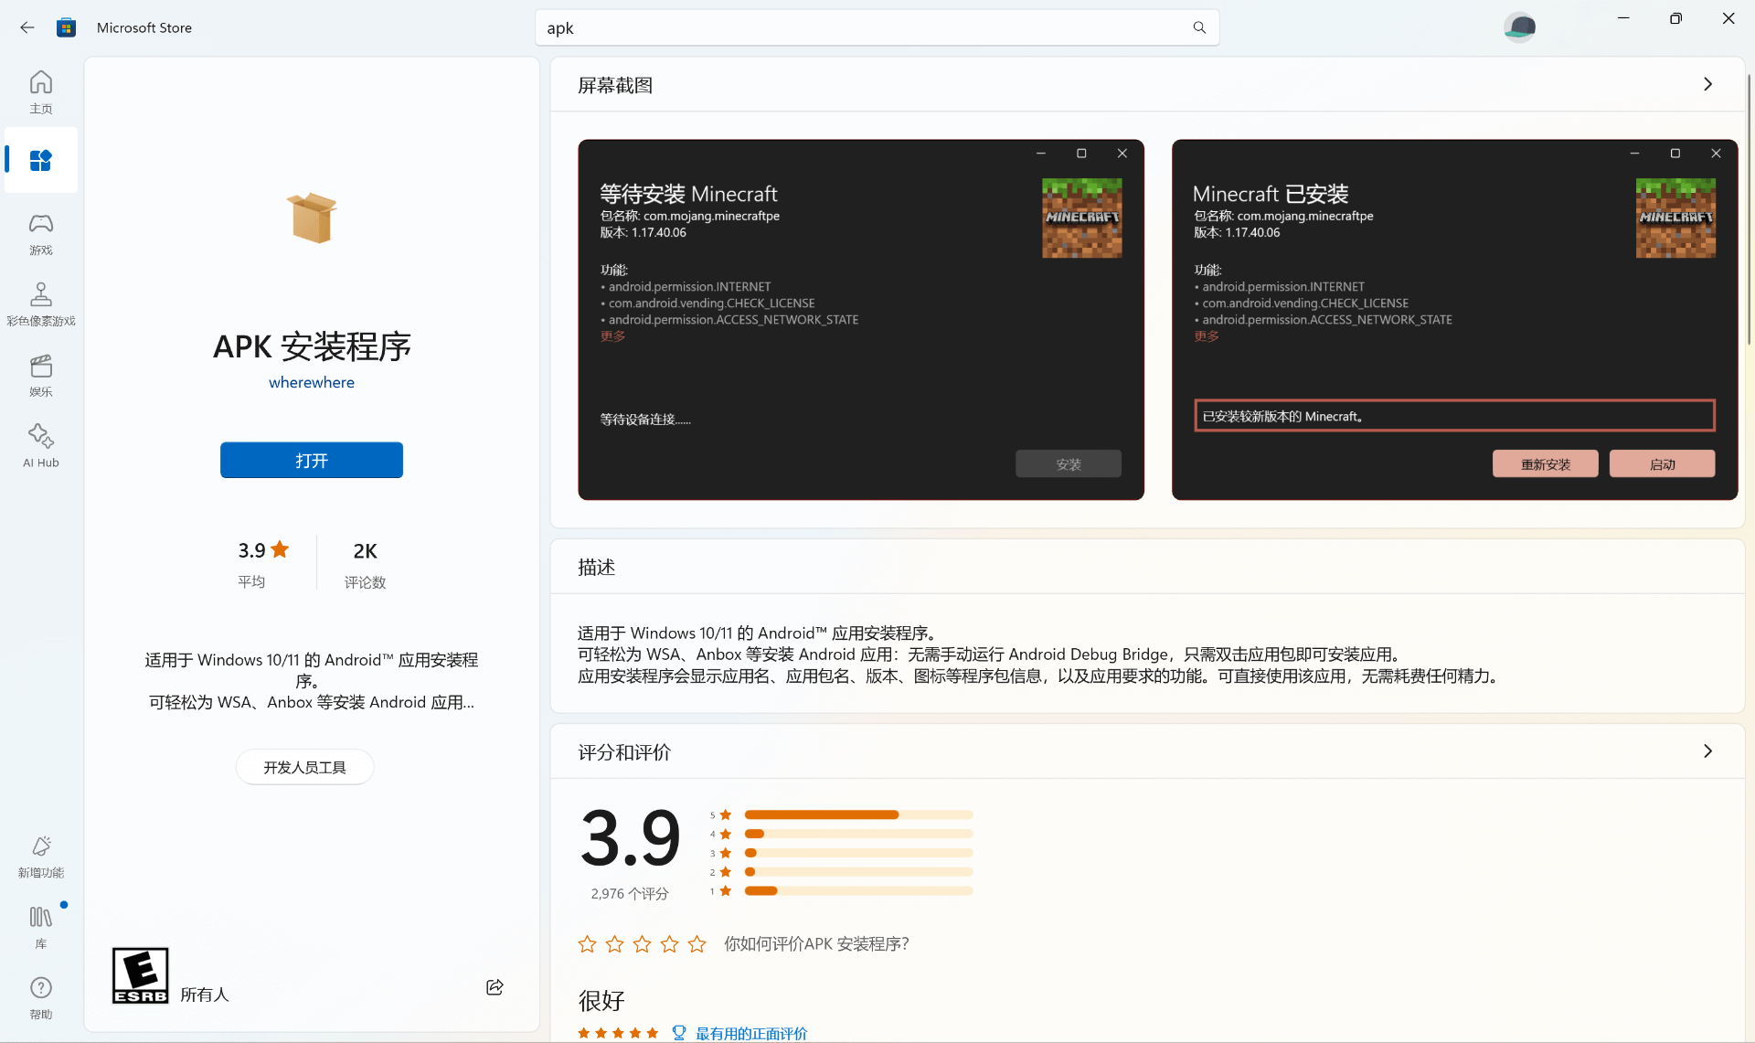This screenshot has width=1755, height=1043.
Task: Go back with the back arrow
Action: pyautogui.click(x=27, y=27)
